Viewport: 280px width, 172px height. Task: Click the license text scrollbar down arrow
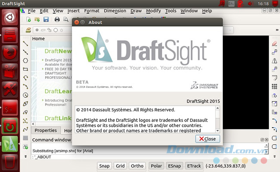coord(218,131)
